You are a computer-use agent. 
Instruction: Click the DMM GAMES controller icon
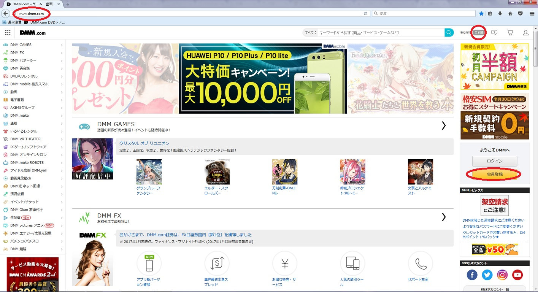[84, 127]
